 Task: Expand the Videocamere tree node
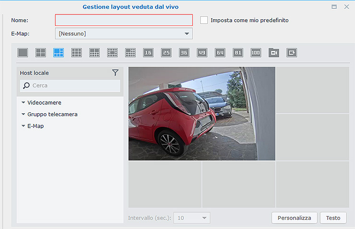24,103
